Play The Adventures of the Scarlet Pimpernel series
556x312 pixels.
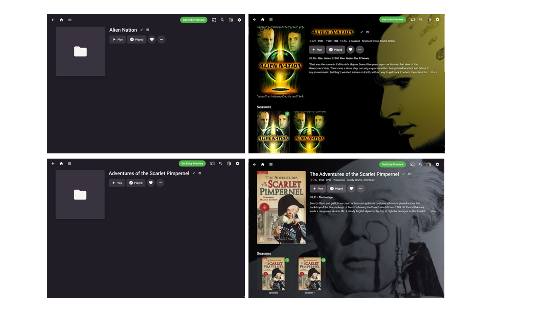[x=318, y=188]
